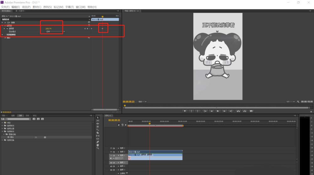Open the 编辑(E) menu
314x175 pixels.
(x=16, y=7)
